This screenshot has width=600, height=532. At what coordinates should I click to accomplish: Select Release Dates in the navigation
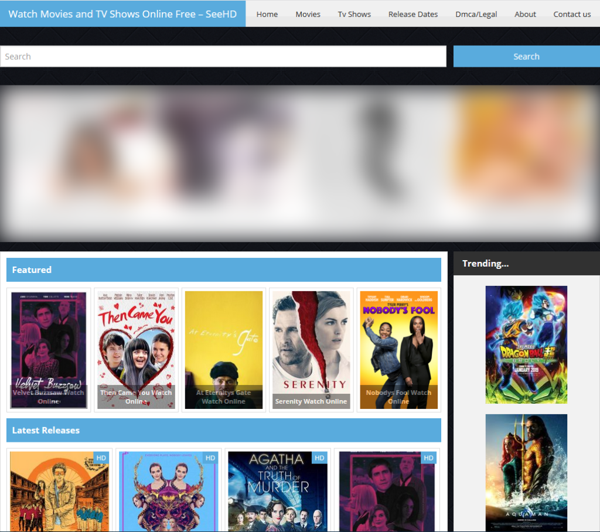point(413,14)
